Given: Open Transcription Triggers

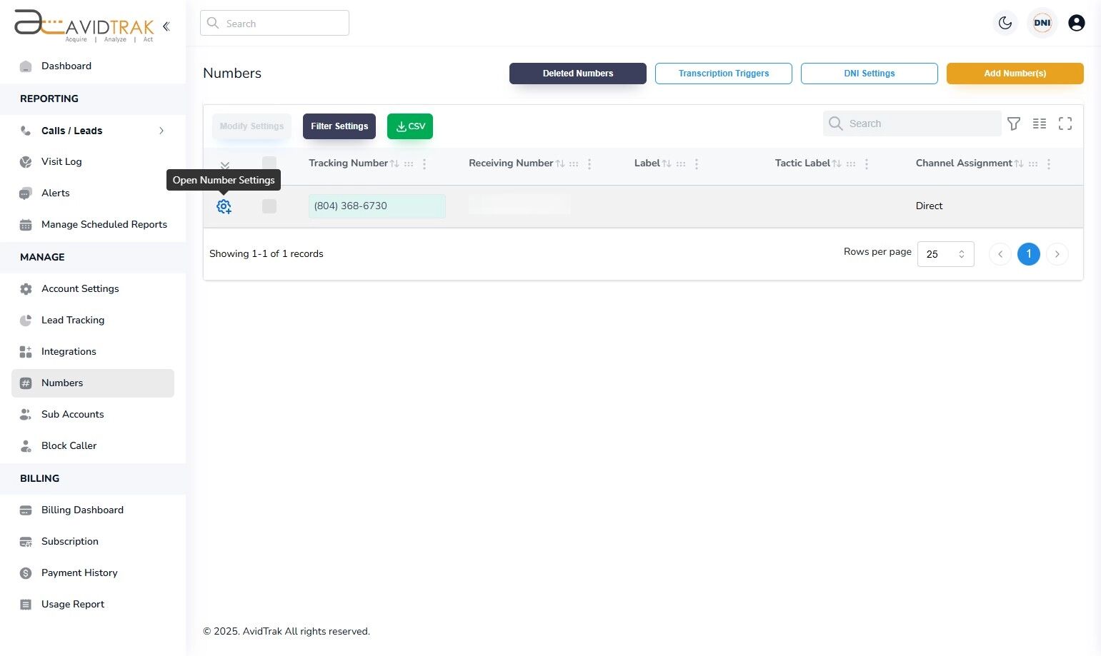Looking at the screenshot, I should click(x=723, y=73).
